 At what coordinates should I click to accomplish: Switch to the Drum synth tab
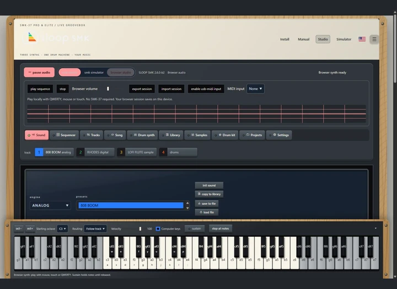tap(143, 135)
